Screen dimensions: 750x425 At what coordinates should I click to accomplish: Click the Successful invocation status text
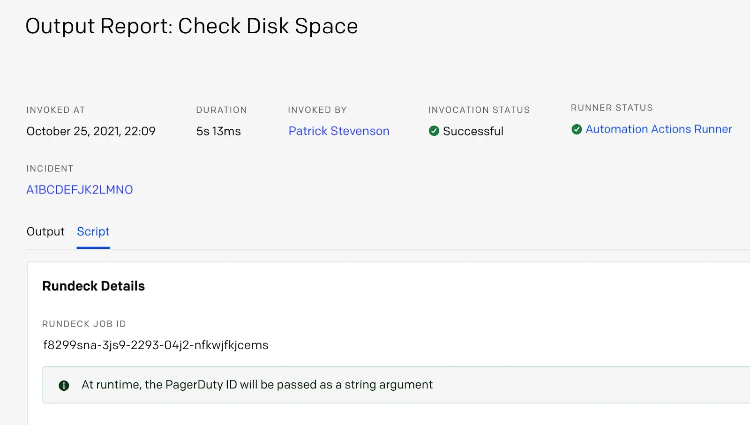473,131
